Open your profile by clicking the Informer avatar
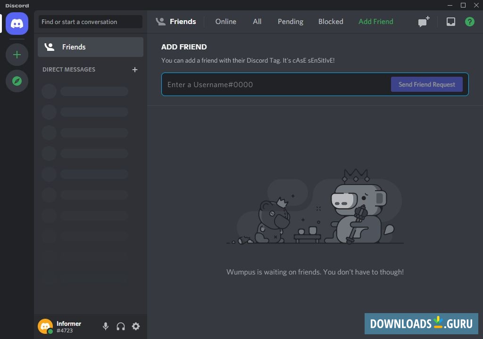 tap(45, 325)
